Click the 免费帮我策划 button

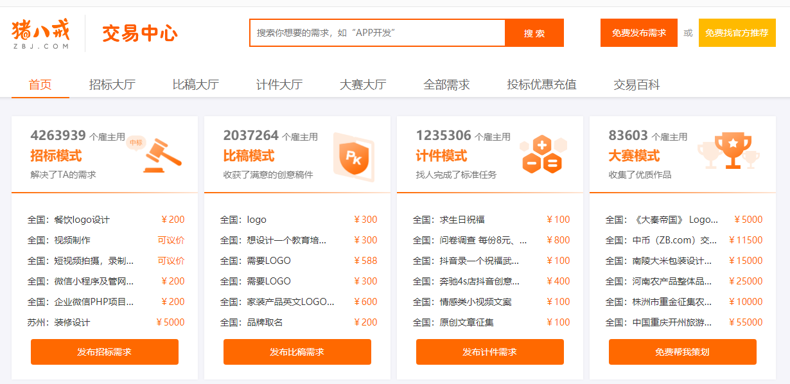(683, 352)
